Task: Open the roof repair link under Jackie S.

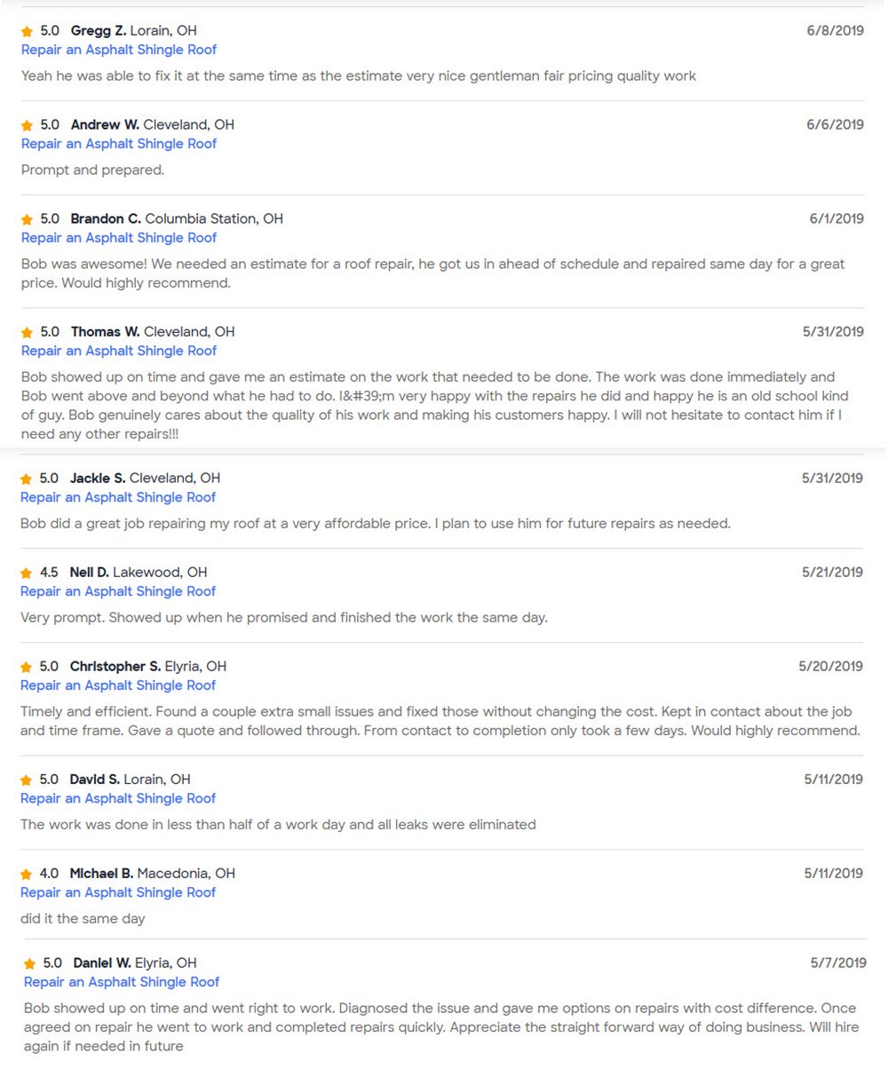Action: tap(118, 497)
